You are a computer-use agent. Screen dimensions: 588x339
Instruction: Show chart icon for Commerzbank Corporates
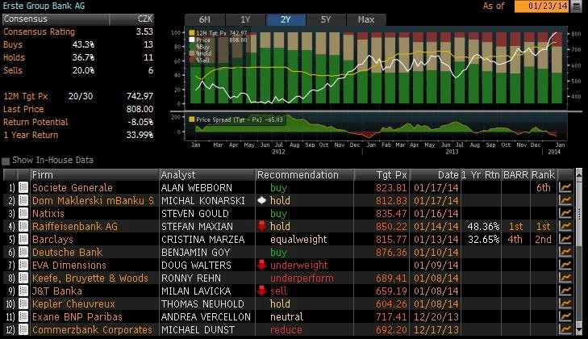[565, 329]
